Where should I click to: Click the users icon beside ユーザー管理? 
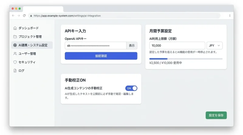click(15, 54)
